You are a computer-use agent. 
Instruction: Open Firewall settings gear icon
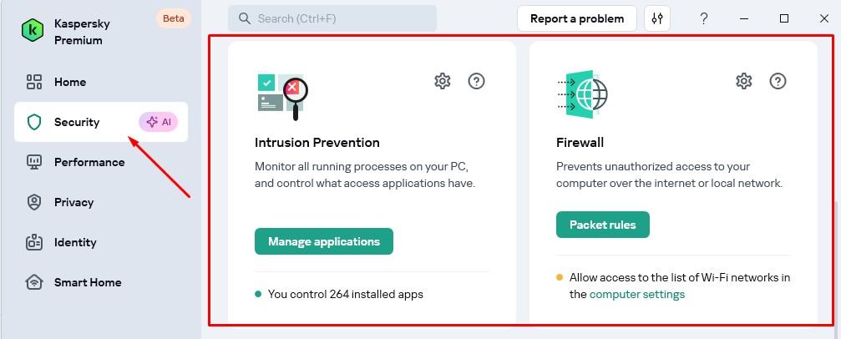pos(744,81)
